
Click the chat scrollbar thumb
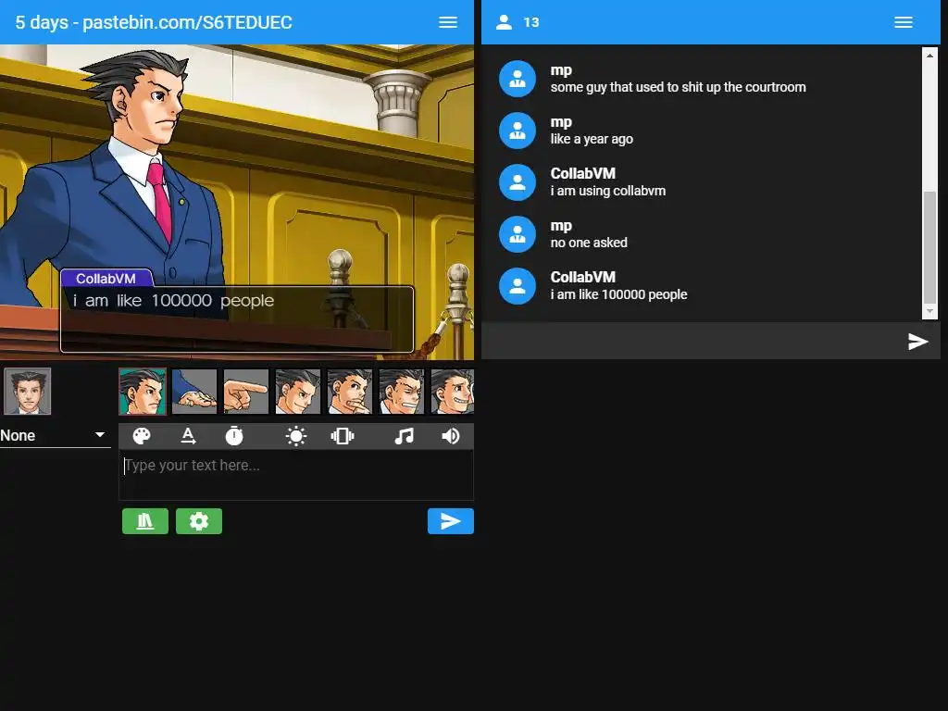pos(929,246)
